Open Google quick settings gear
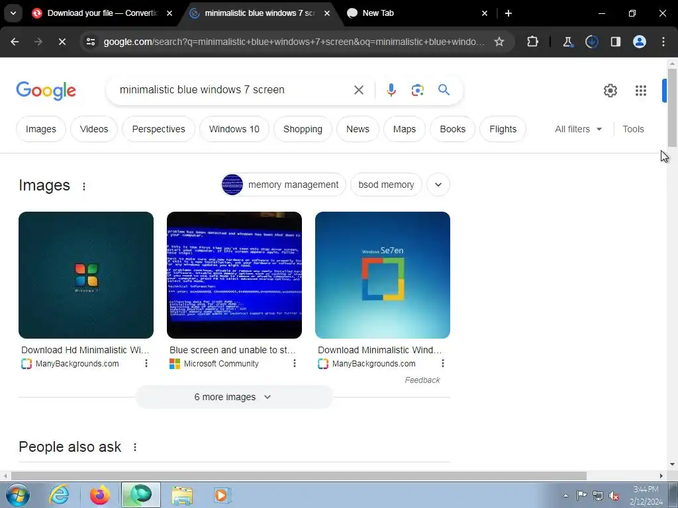This screenshot has width=678, height=508. [610, 90]
